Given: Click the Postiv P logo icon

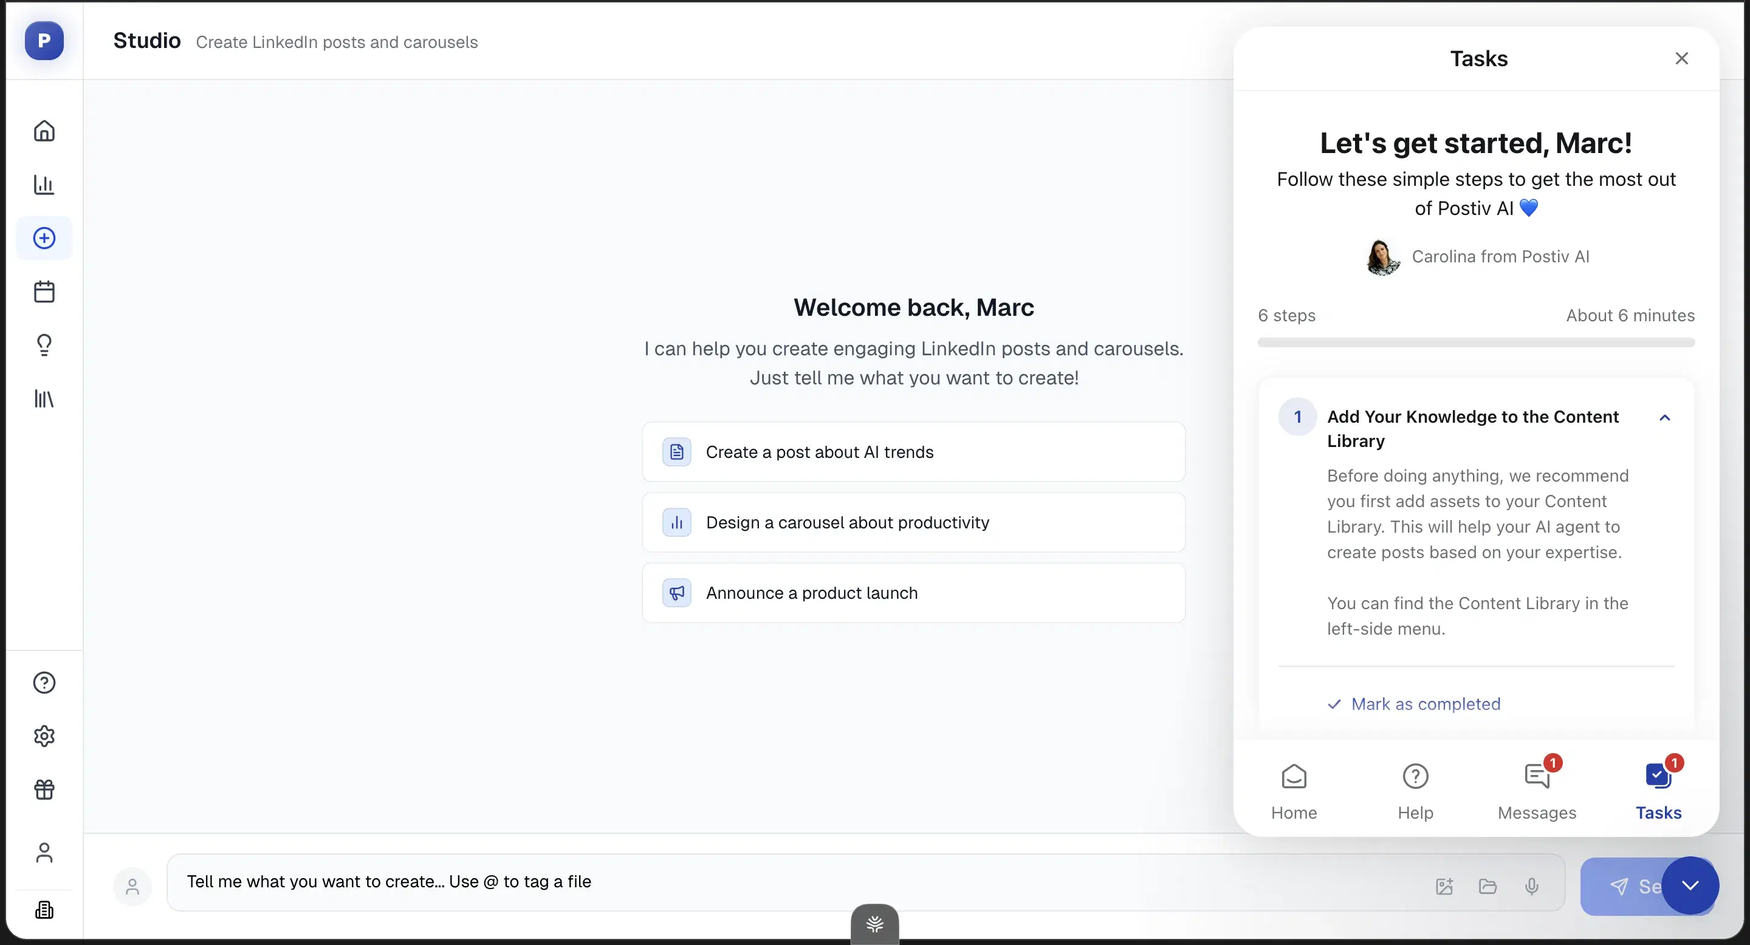Looking at the screenshot, I should 44,41.
